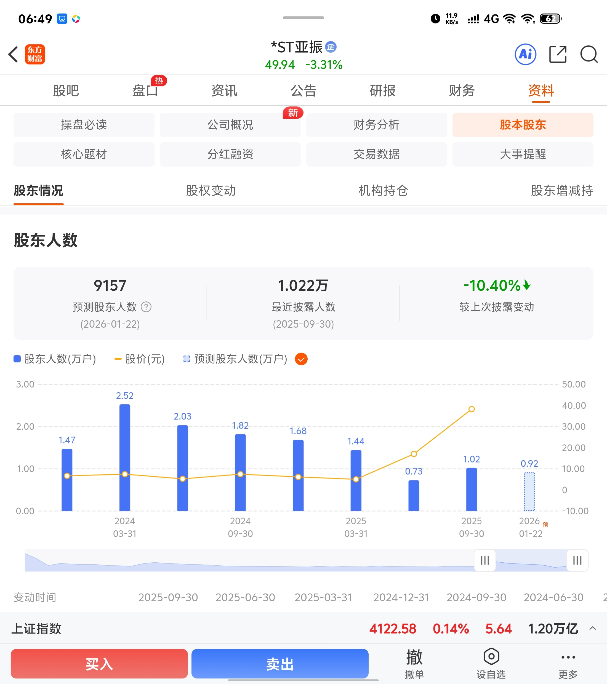Select the 股权变动 sub-tab
This screenshot has height=684, width=607.
click(x=211, y=191)
